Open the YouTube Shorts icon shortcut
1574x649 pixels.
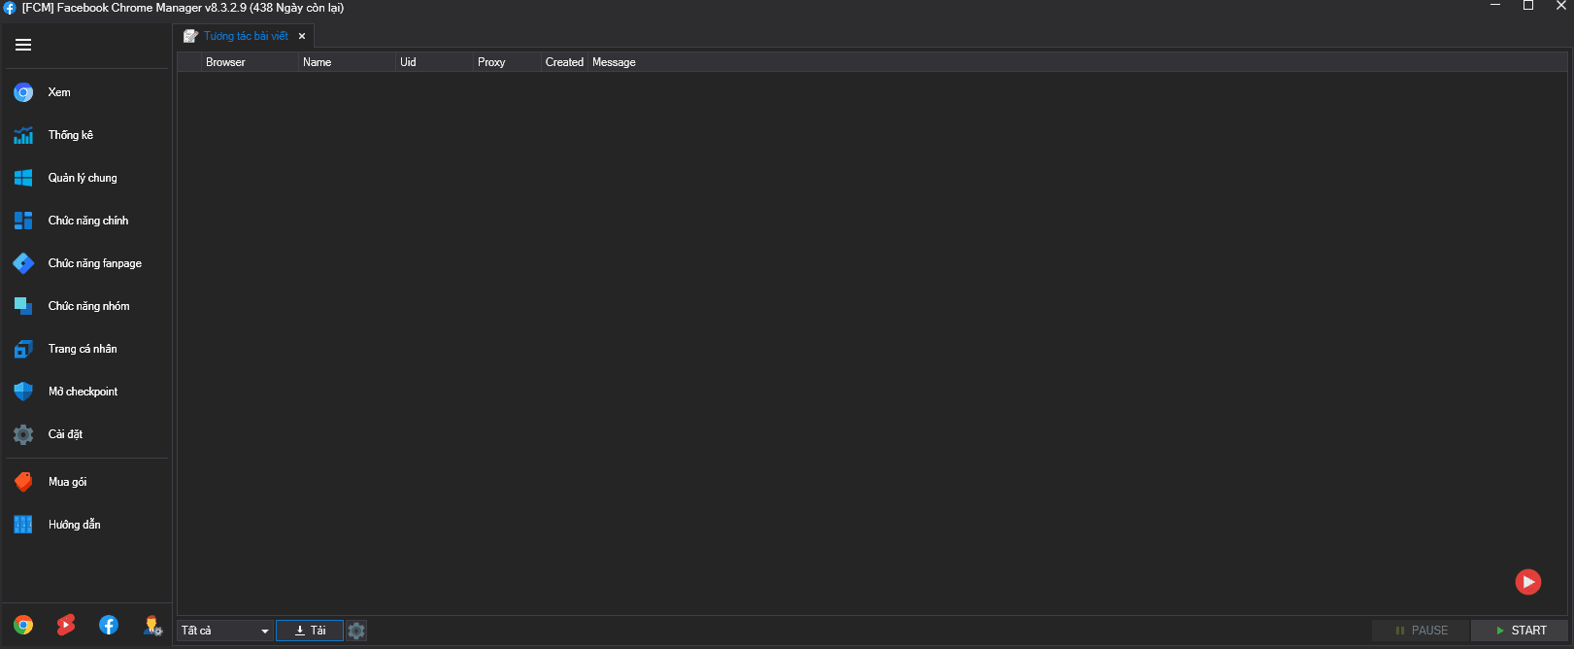[x=66, y=625]
